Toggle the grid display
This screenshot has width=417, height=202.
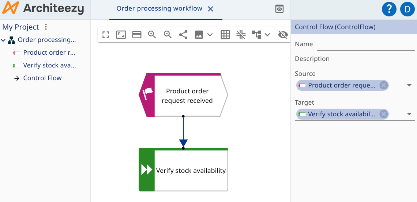pyautogui.click(x=225, y=35)
